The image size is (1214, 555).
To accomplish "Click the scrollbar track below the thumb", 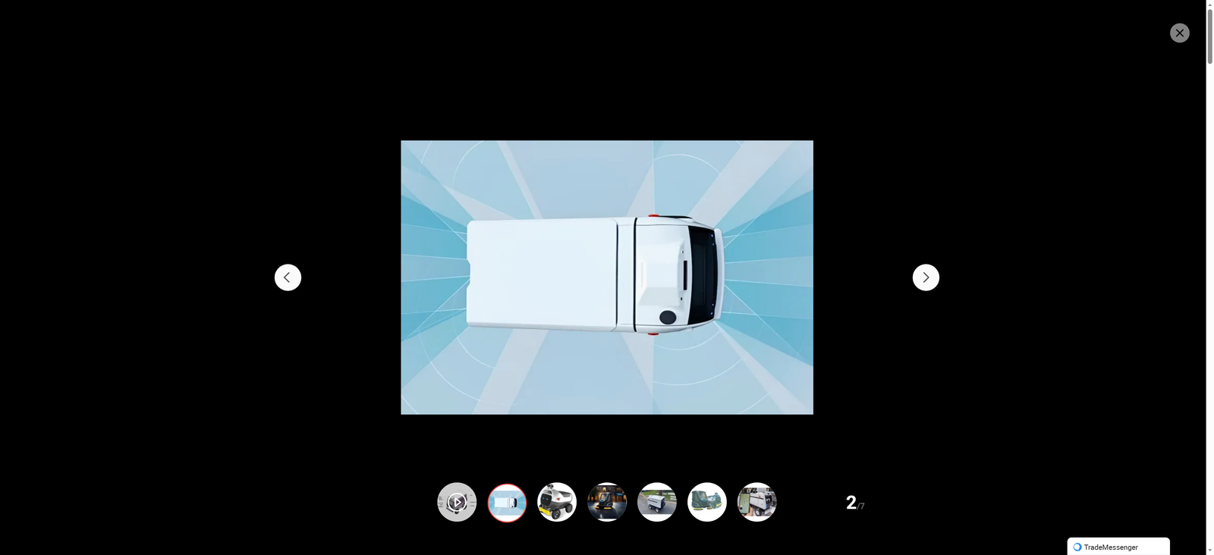I will (x=1209, y=303).
